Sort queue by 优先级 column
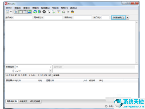The width and height of the screenshot is (145, 109). pyautogui.click(x=93, y=81)
